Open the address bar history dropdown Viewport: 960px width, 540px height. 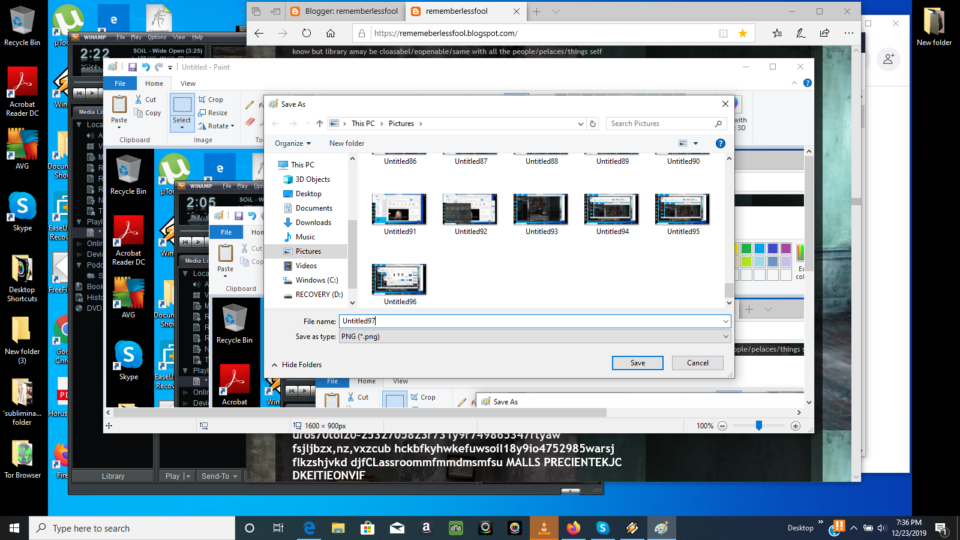(x=580, y=124)
